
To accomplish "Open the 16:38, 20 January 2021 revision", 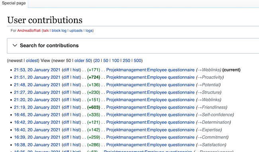I will pyautogui.click(x=37, y=145).
